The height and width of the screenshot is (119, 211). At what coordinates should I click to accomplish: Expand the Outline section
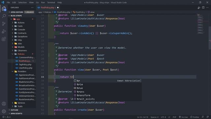point(21,110)
